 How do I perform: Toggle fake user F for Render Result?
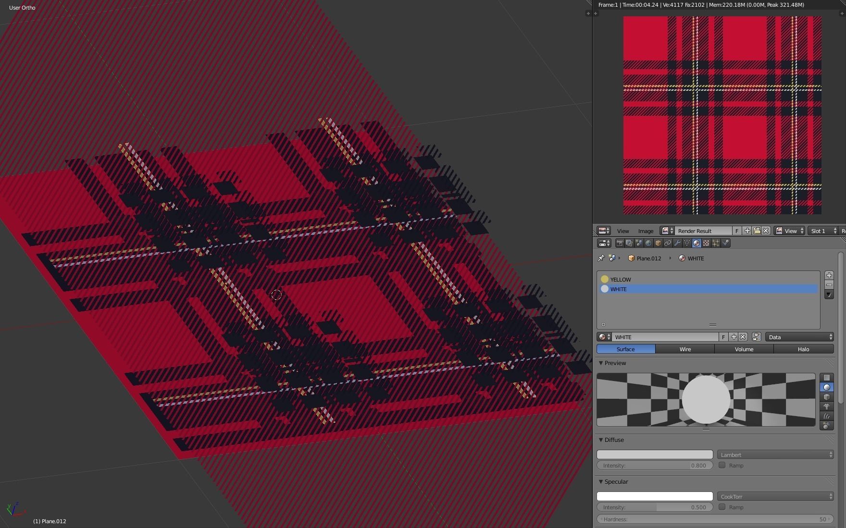click(737, 231)
